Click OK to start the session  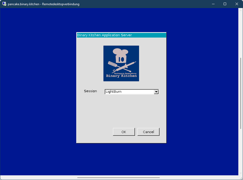[x=124, y=132]
